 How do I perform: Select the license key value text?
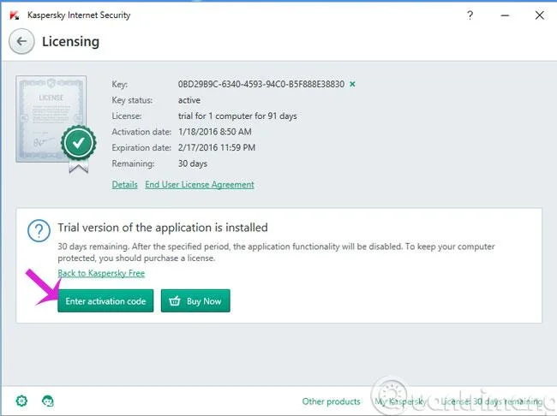pos(261,84)
